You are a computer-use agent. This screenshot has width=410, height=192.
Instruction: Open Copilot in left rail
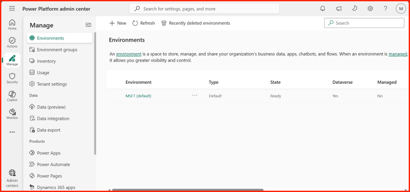(x=12, y=96)
